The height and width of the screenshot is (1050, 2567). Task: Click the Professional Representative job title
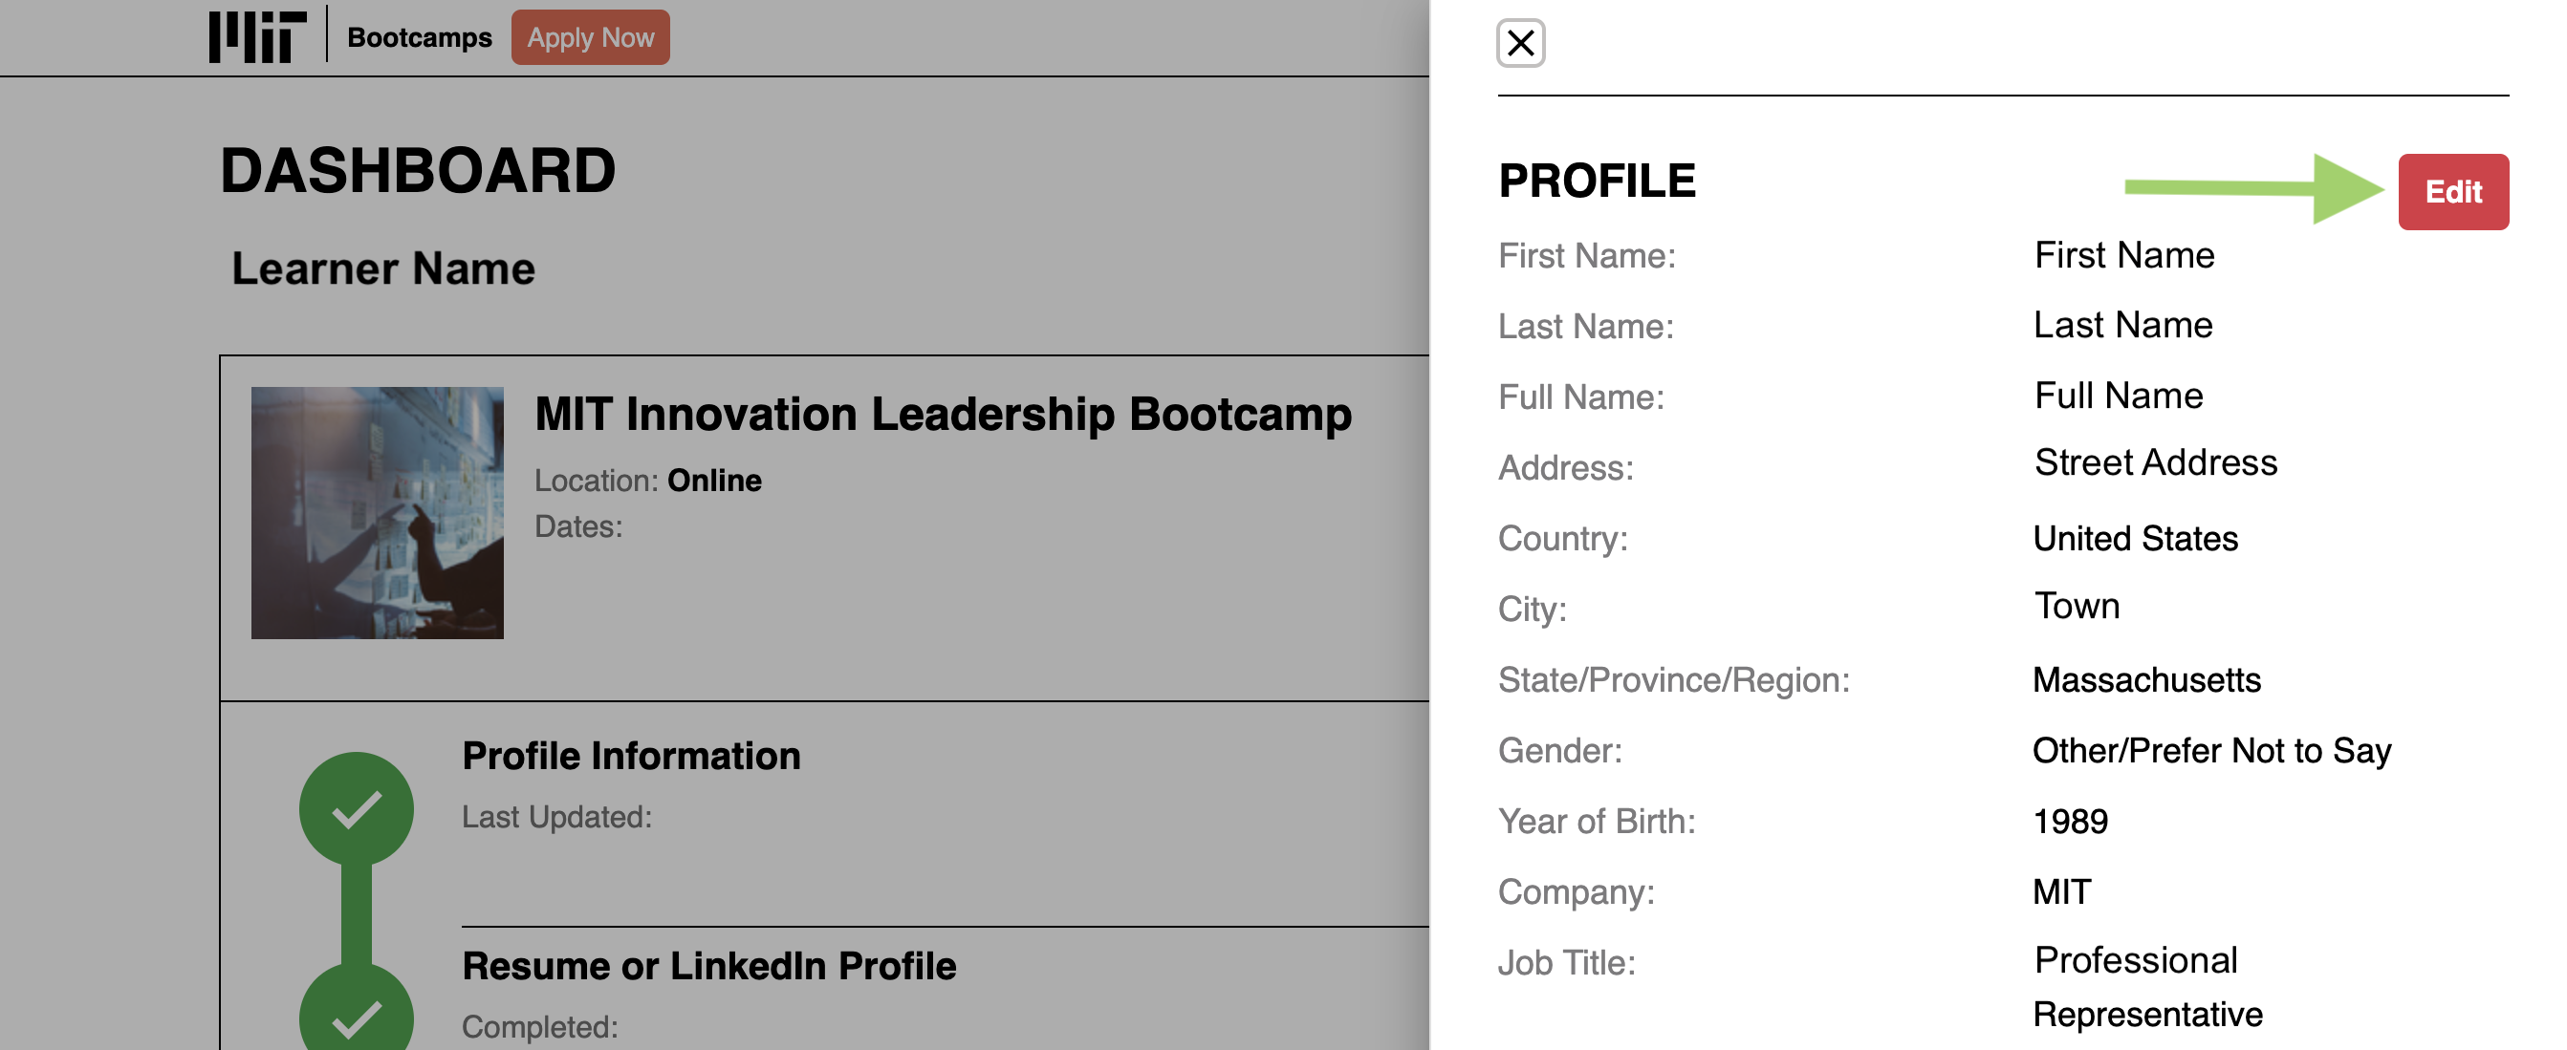[2145, 987]
